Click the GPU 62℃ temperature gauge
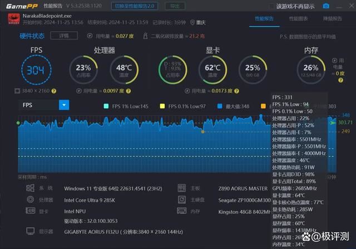 tap(212, 70)
